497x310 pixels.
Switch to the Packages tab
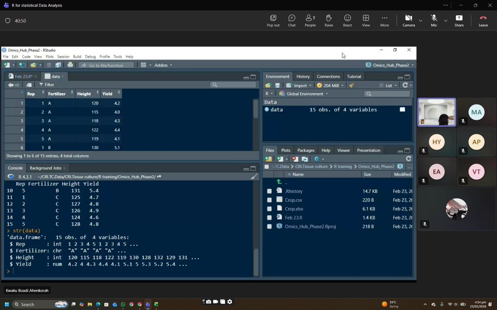(x=306, y=150)
